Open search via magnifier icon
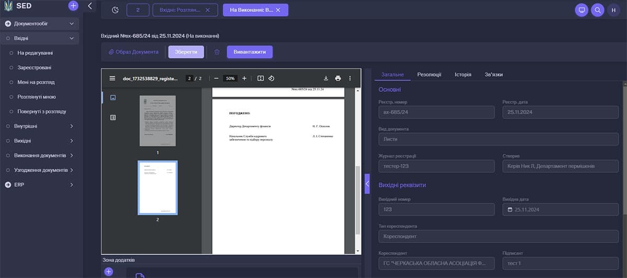Viewport: 627px width, 278px height. [597, 10]
